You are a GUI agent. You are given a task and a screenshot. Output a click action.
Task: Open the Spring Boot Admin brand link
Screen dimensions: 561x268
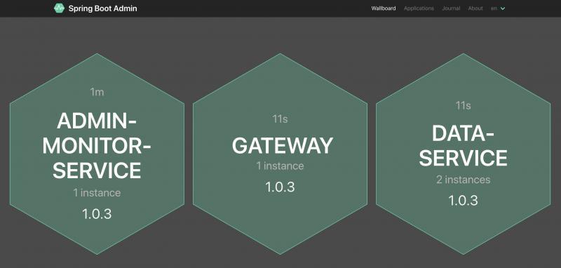click(x=95, y=8)
